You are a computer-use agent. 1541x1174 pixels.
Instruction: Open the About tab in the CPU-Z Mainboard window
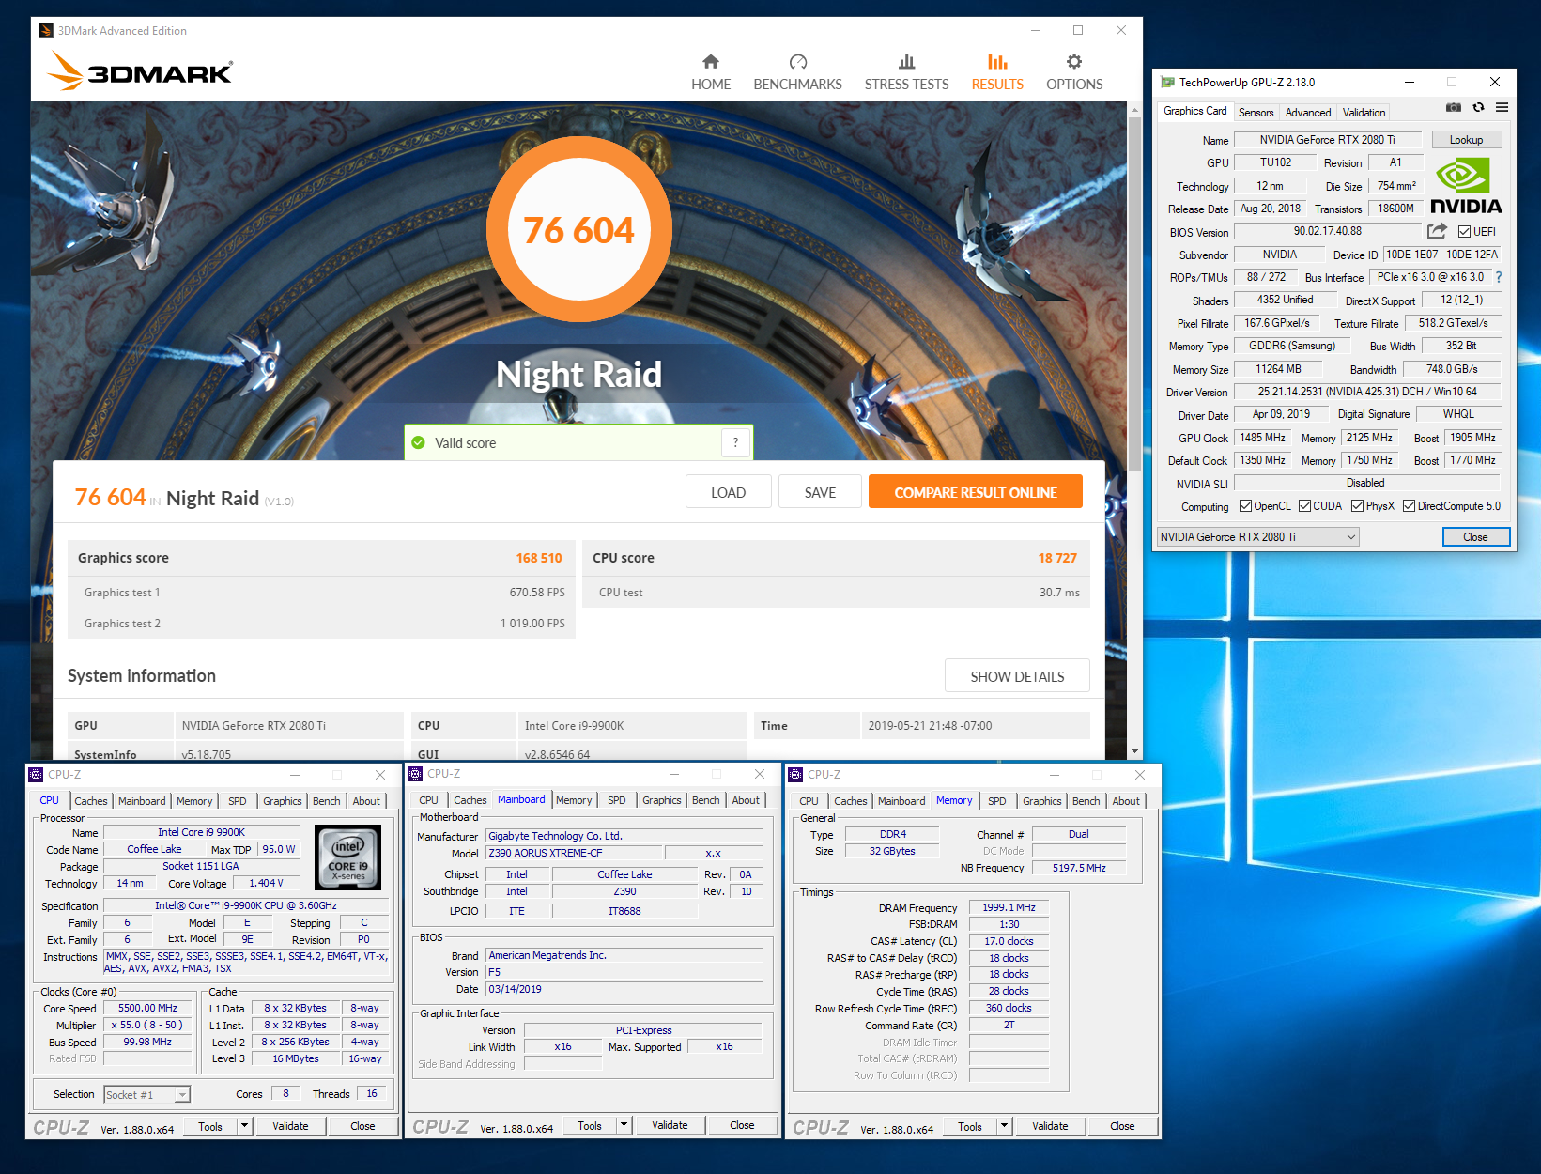click(746, 800)
